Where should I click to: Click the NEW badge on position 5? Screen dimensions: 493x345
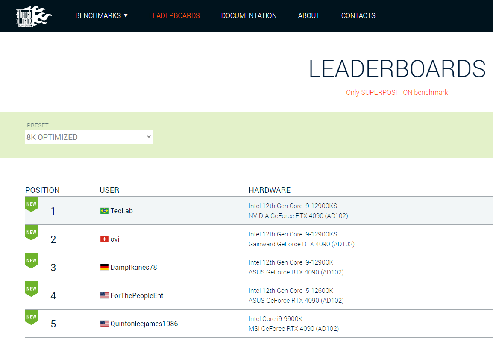[31, 317]
